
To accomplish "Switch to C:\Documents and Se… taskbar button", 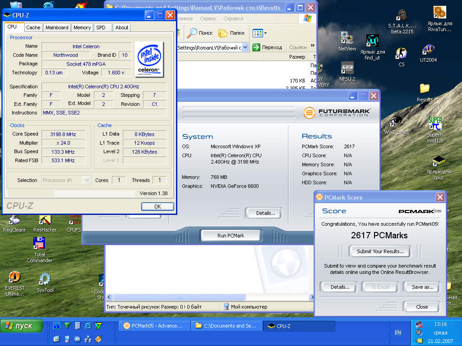I will coord(226,326).
